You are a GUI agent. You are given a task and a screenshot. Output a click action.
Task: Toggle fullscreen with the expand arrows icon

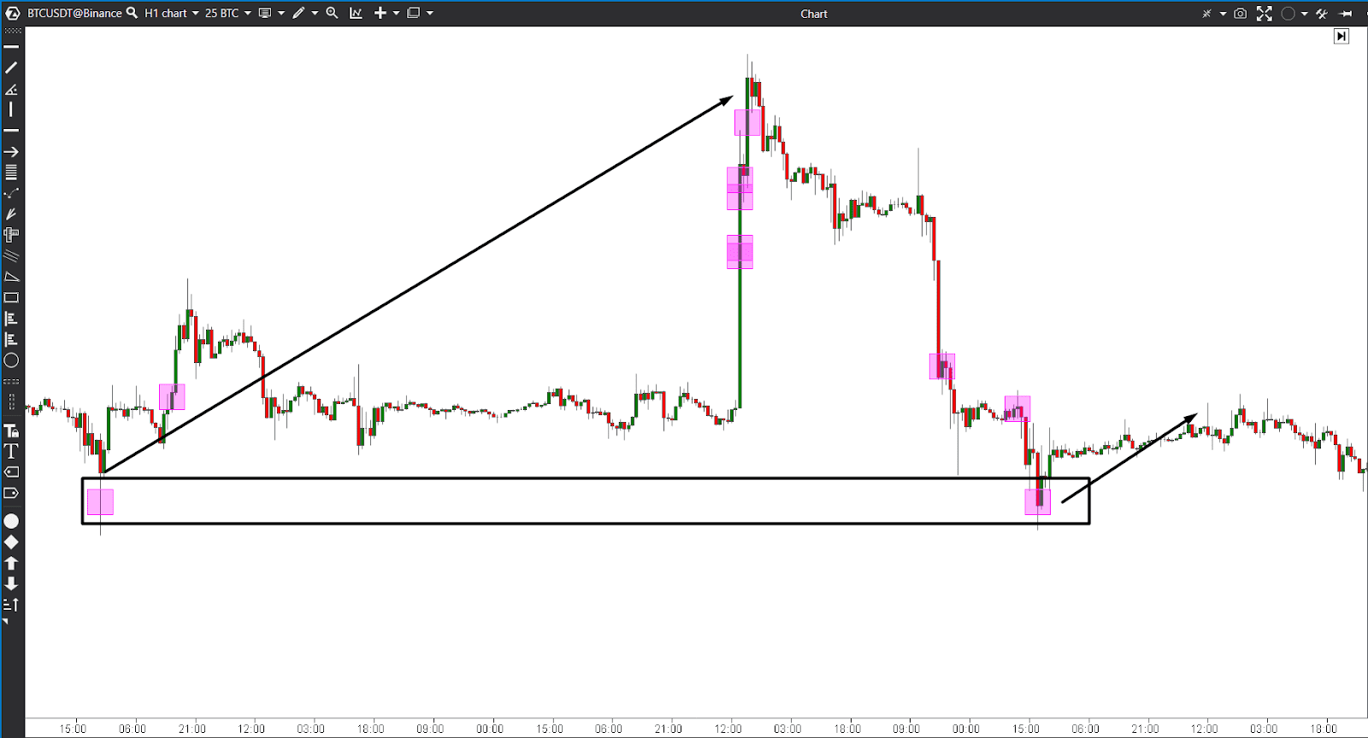pos(1265,14)
